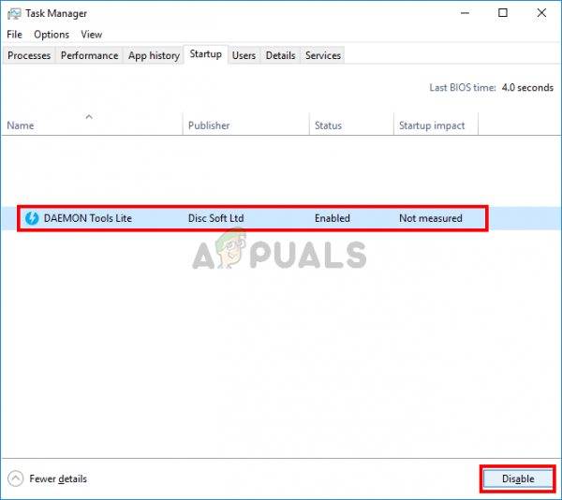Maximize the Task Manager window

coord(503,13)
